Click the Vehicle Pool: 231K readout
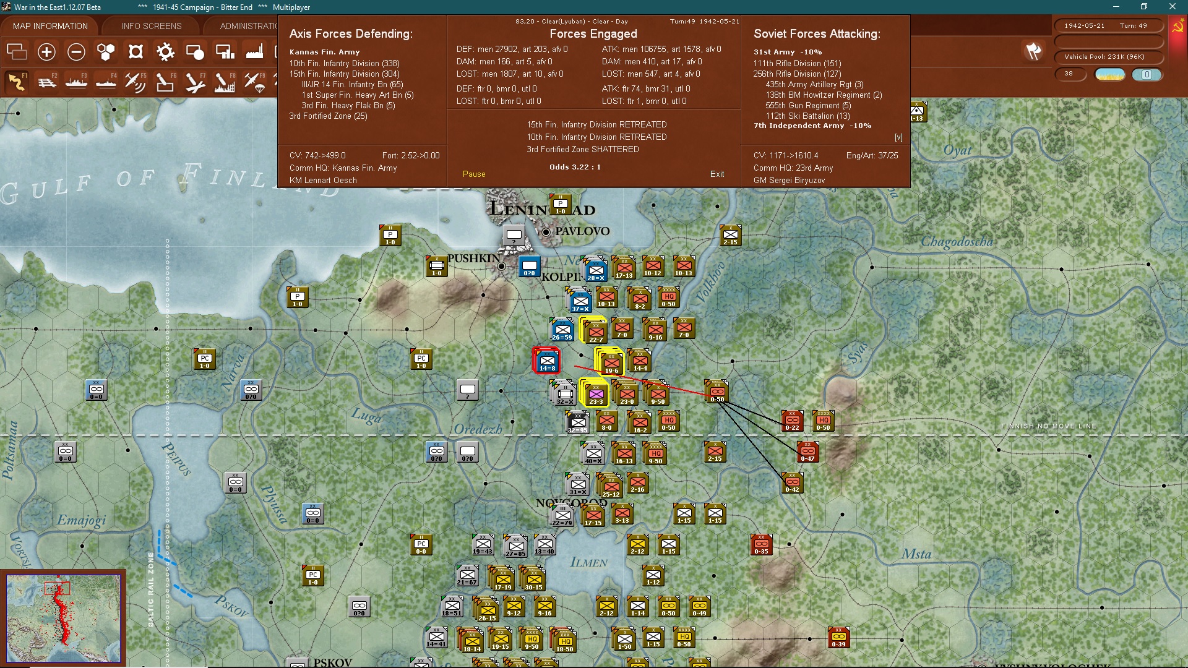The image size is (1188, 668). pyautogui.click(x=1109, y=57)
